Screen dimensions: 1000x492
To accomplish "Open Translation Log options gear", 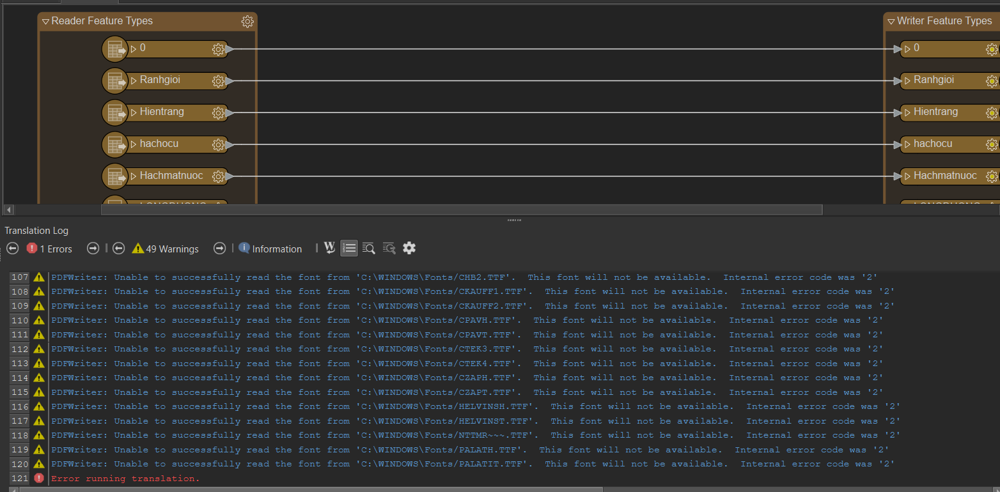I will click(409, 248).
